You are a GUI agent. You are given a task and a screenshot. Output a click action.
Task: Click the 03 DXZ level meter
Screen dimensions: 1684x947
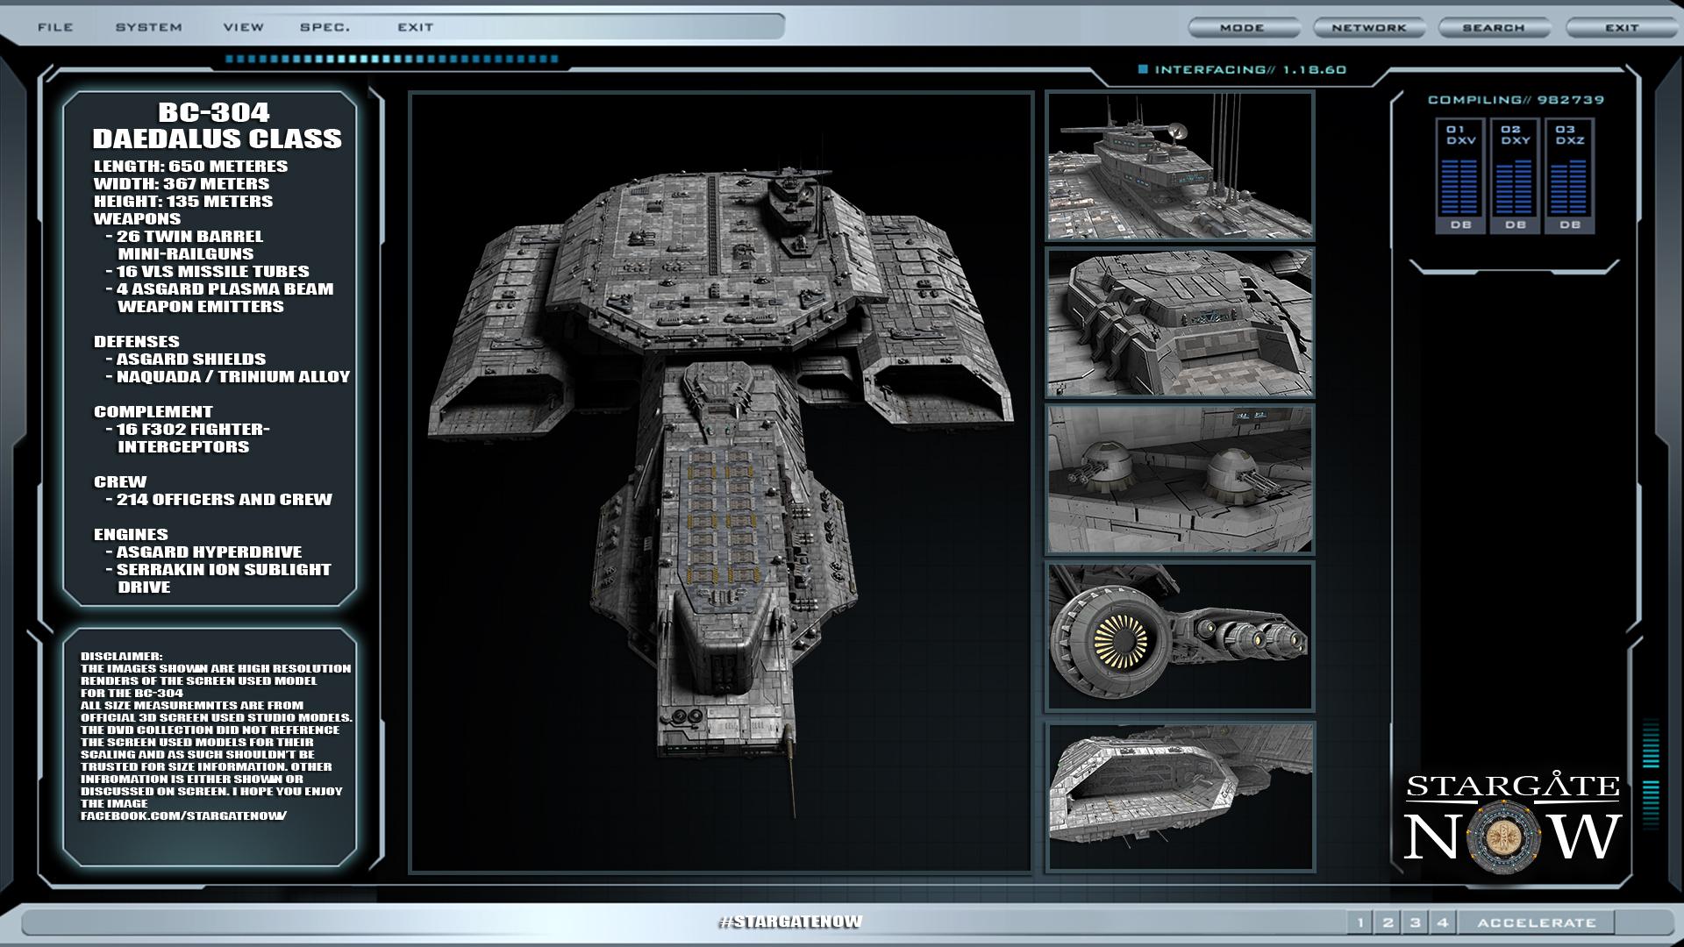point(1569,176)
